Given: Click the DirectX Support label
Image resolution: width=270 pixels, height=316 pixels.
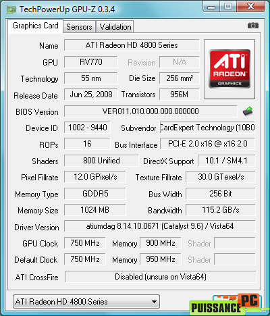Looking at the screenshot, I should pos(169,161).
